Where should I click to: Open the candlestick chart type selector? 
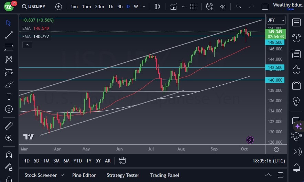click(158, 7)
